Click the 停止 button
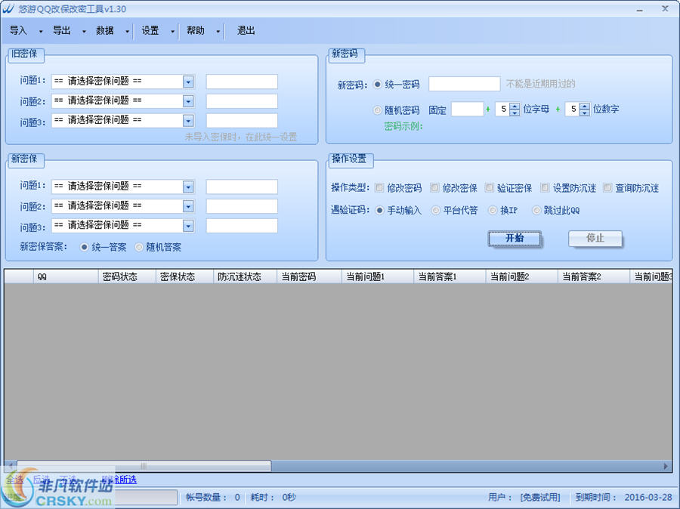This screenshot has width=680, height=509. coord(595,238)
